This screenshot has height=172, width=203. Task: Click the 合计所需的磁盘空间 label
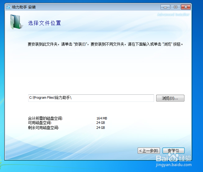(45, 118)
